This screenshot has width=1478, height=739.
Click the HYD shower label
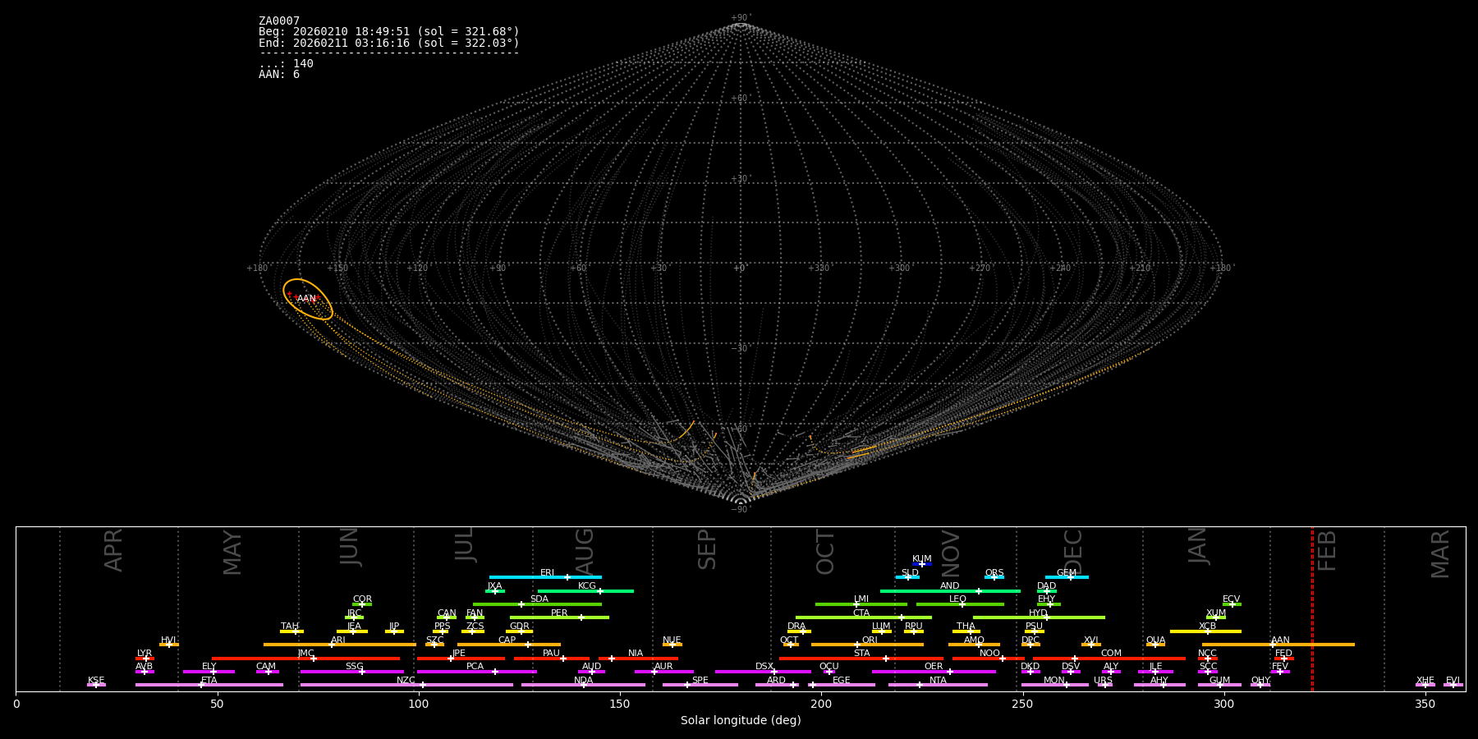(x=1039, y=613)
